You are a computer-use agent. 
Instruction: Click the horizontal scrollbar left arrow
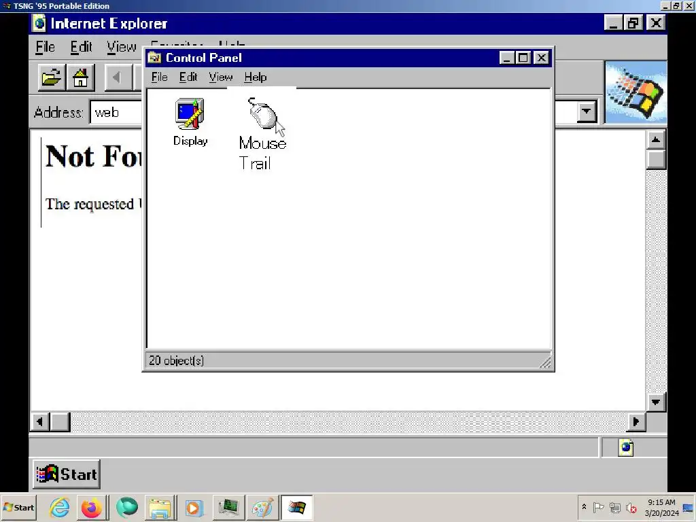click(x=40, y=421)
